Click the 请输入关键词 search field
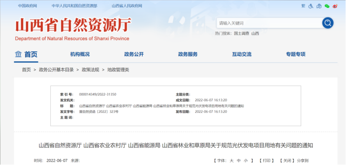The image size is (346, 165). pos(269,23)
